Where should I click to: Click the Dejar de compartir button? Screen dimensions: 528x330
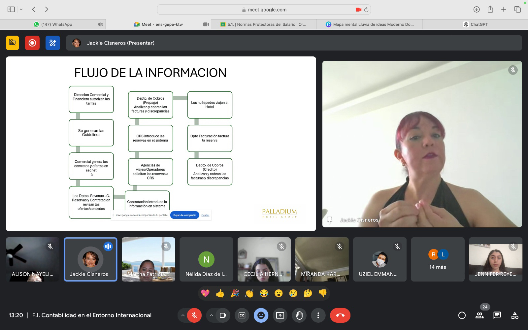[x=184, y=215]
